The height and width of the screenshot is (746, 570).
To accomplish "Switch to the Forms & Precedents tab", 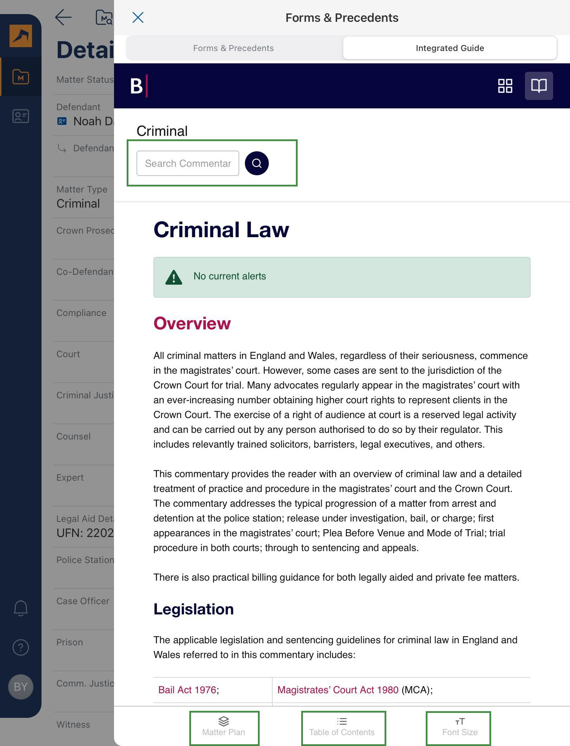I will [x=233, y=48].
